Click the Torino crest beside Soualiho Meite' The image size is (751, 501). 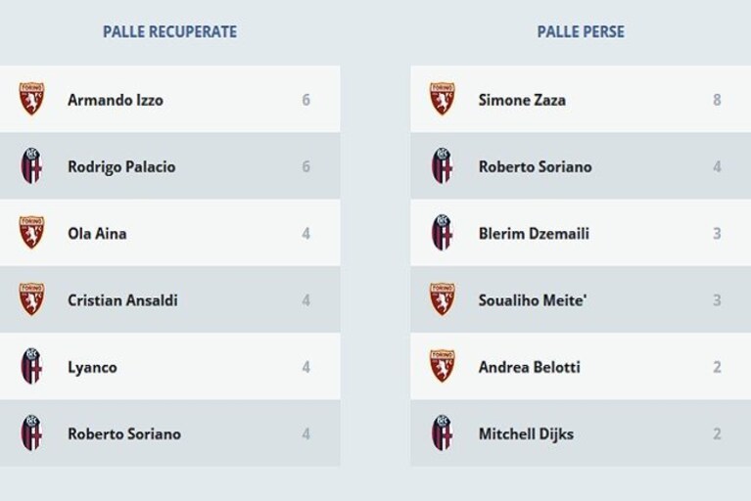[442, 299]
